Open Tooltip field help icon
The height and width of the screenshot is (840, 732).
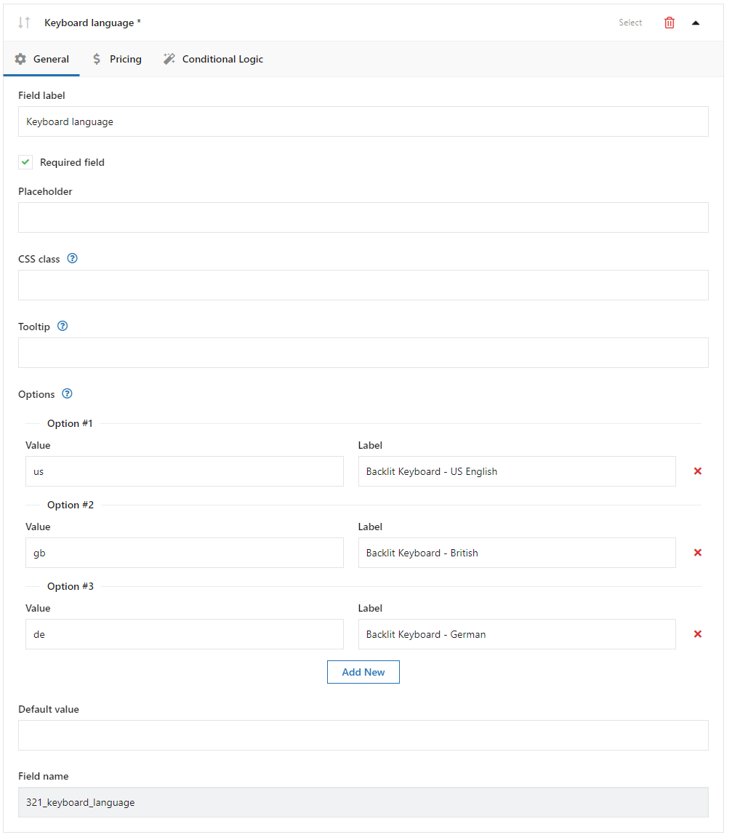pyautogui.click(x=63, y=327)
